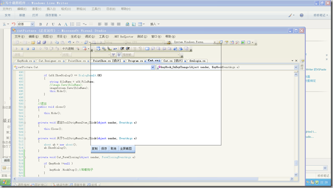333x188 pixels.
Task: Click the Windows Start button
Action: point(5,182)
